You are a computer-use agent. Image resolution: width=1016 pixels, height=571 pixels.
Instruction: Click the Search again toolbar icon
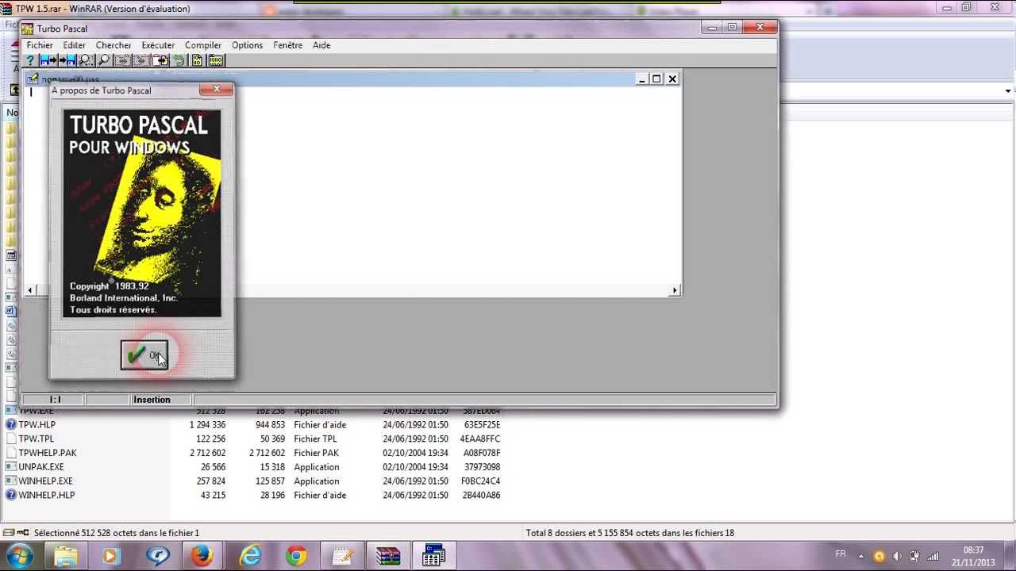(x=104, y=60)
